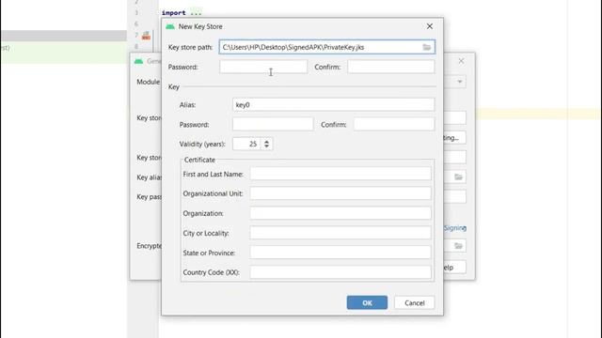Close the background Generate Signed dialog

point(461,61)
